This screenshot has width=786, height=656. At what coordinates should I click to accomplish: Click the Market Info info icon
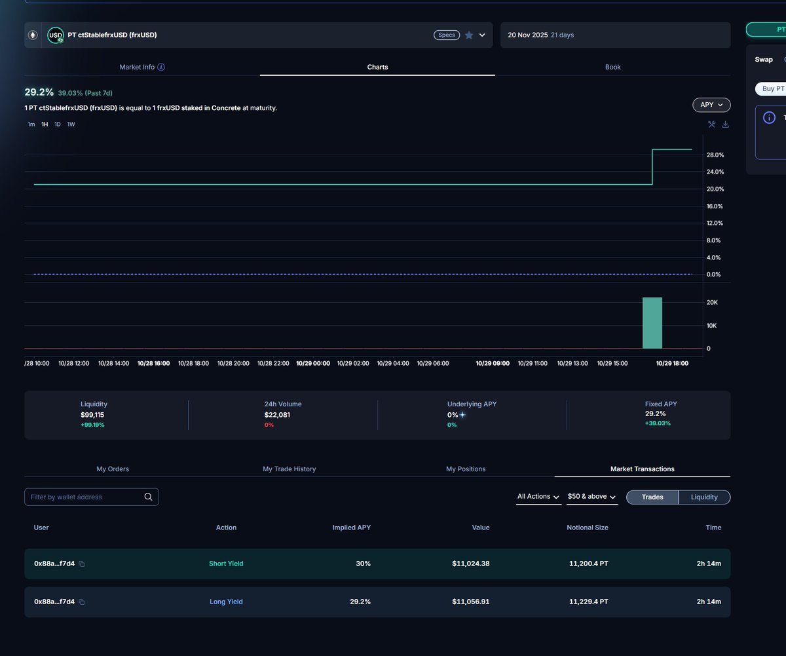[x=161, y=67]
